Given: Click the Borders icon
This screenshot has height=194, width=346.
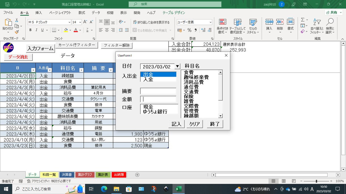Looking at the screenshot, I should click(x=54, y=30).
